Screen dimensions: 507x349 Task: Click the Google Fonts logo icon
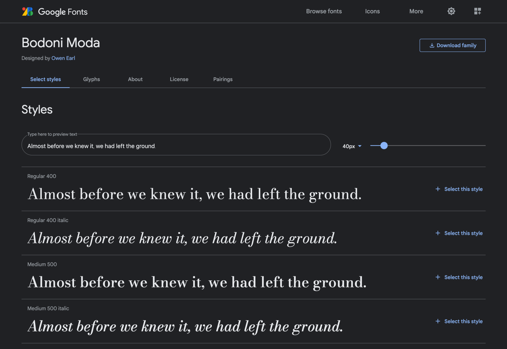click(28, 11)
